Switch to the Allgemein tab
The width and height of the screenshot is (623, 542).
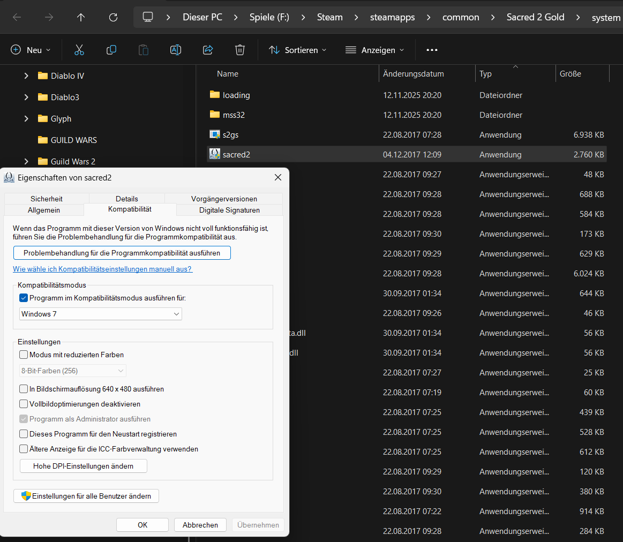pos(44,210)
